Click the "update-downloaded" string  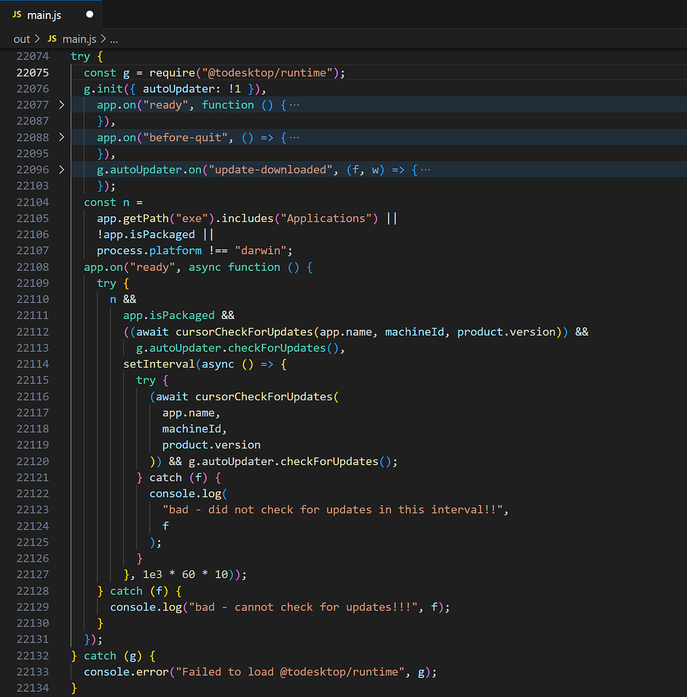(271, 169)
